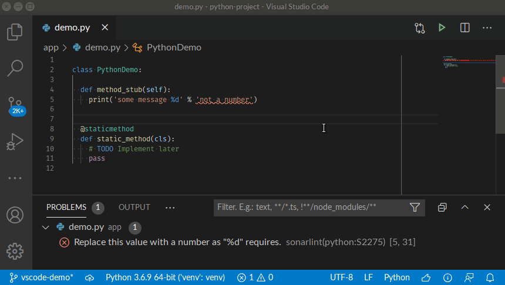
Task: Open the Run and Debug view
Action: [15, 141]
